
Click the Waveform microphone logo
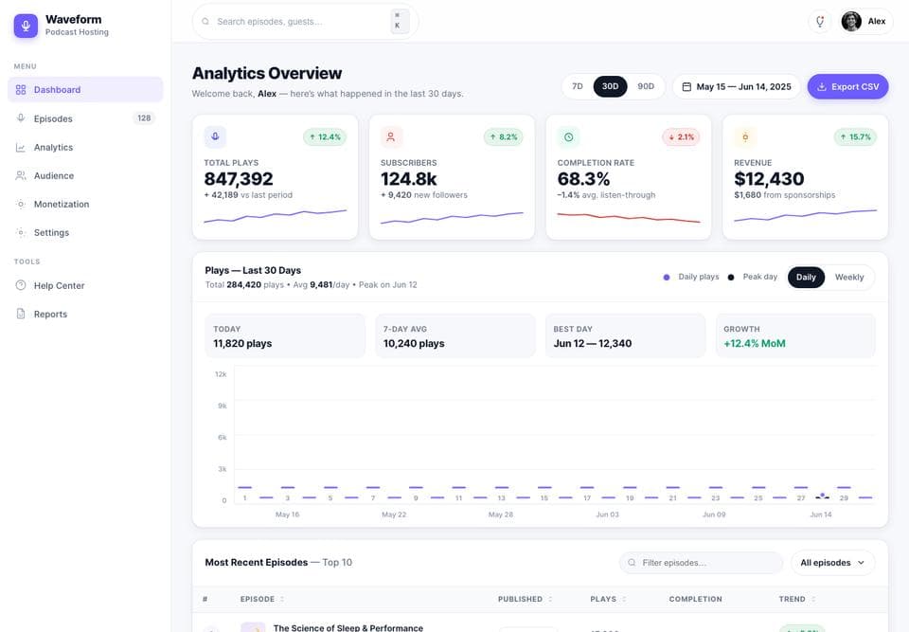pos(26,26)
